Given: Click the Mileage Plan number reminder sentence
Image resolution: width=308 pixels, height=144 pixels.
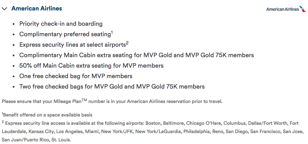Looking at the screenshot, I should (x=112, y=102).
